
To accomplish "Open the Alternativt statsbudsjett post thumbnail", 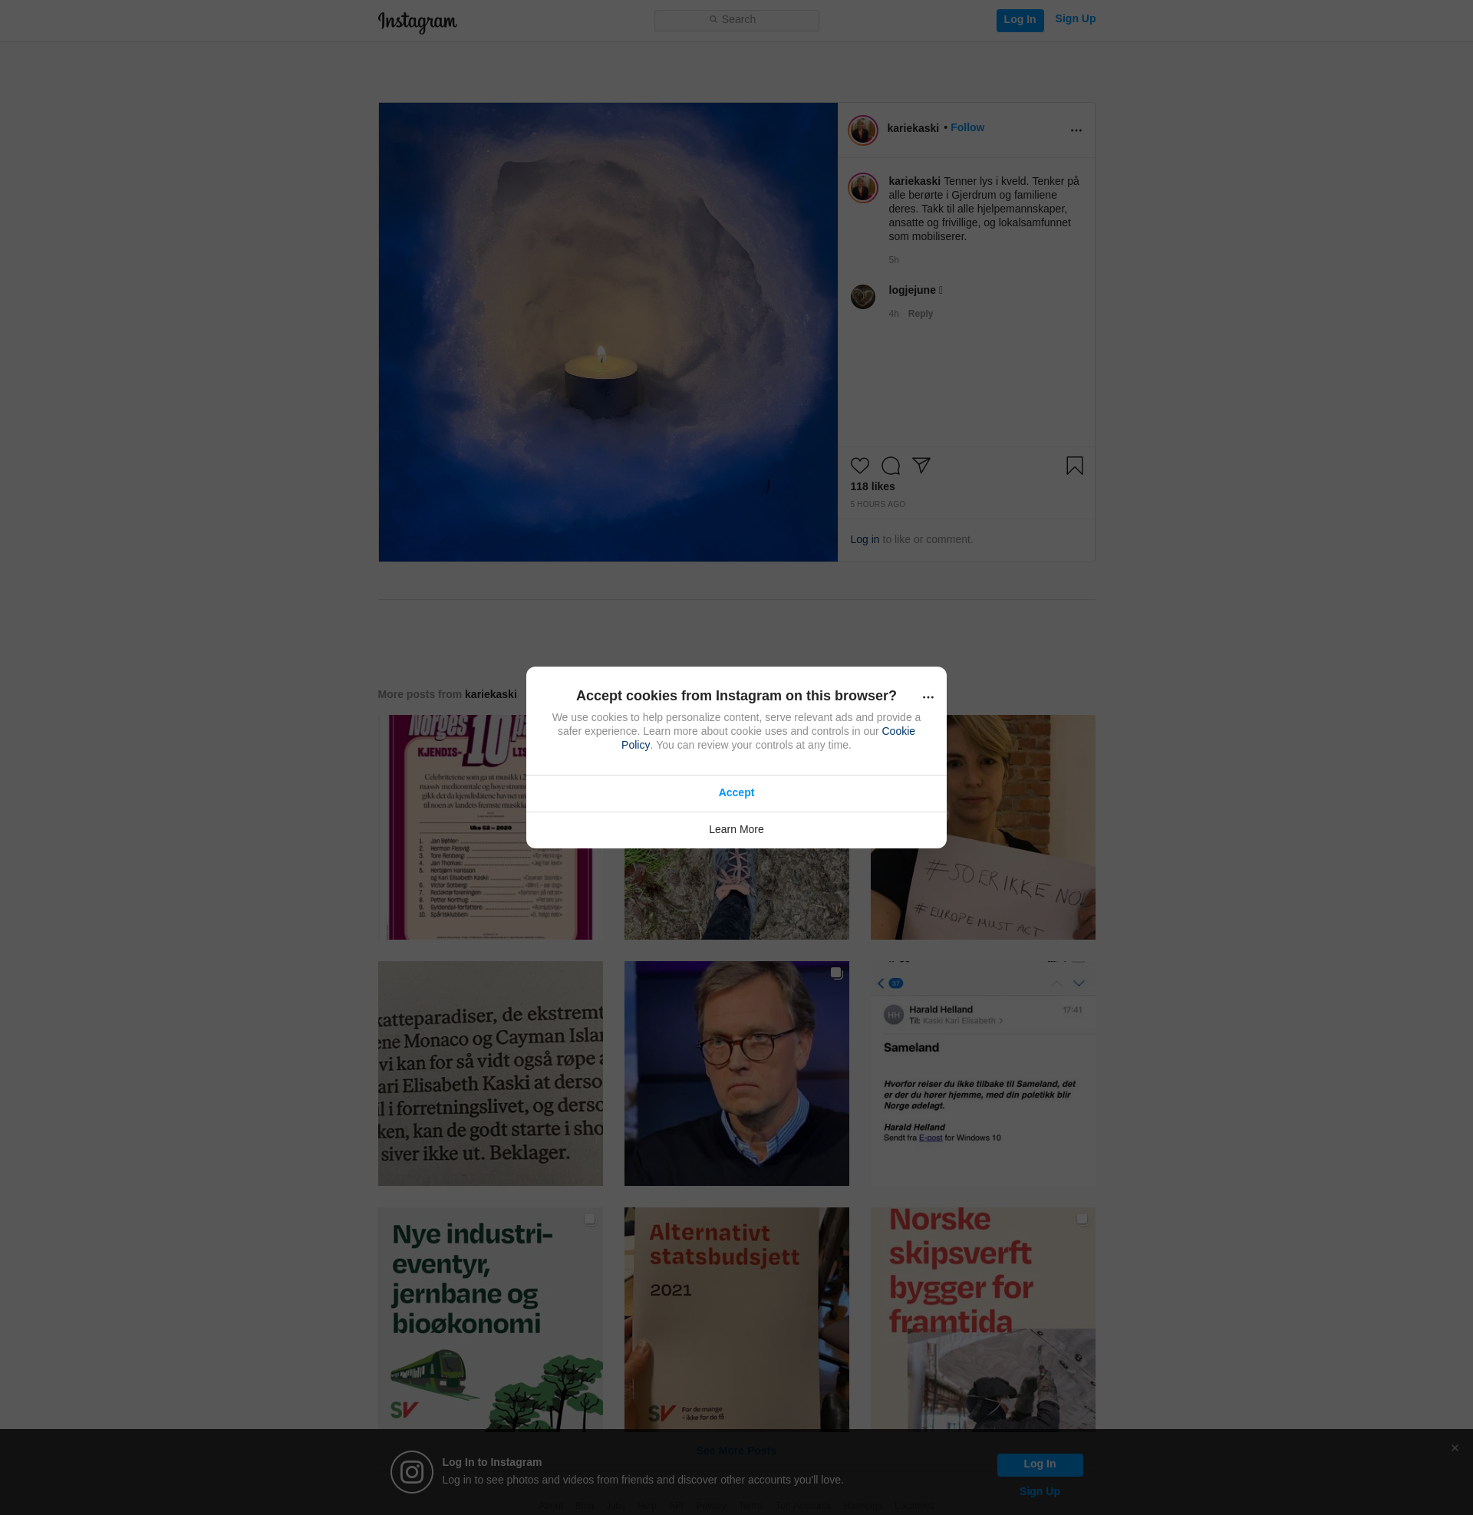I will pos(736,1319).
